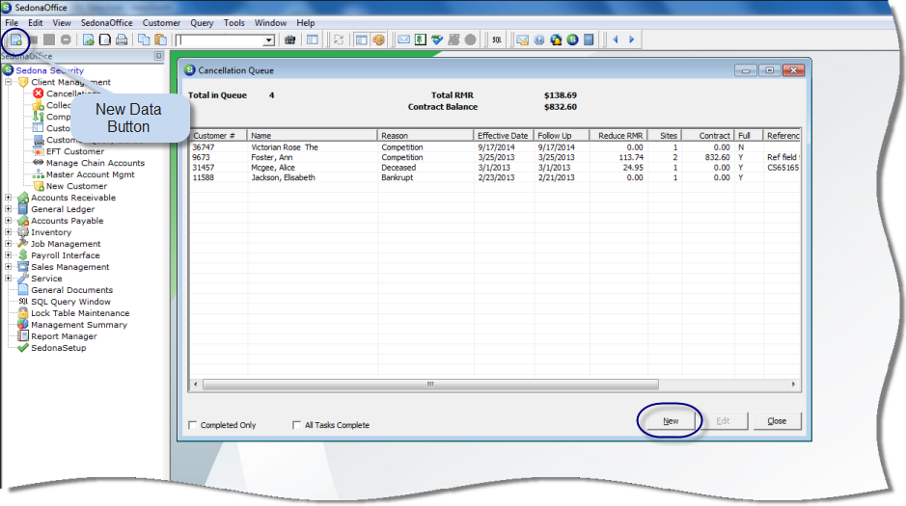This screenshot has width=906, height=506.
Task: Click the blank document toolbar icon
Action: pos(105,40)
